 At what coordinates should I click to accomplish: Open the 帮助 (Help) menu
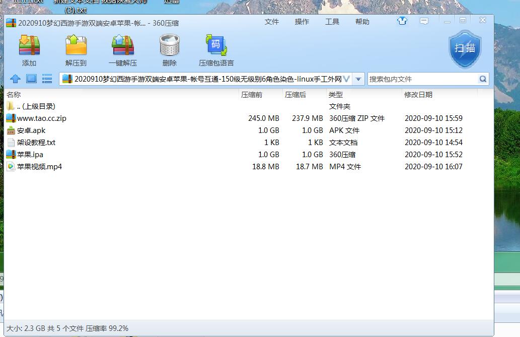(362, 22)
